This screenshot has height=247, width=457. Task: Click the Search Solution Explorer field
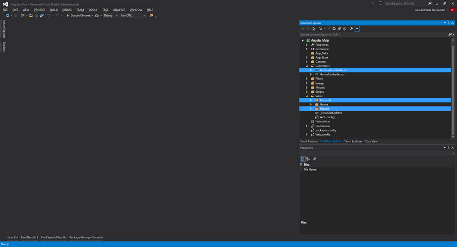click(373, 34)
